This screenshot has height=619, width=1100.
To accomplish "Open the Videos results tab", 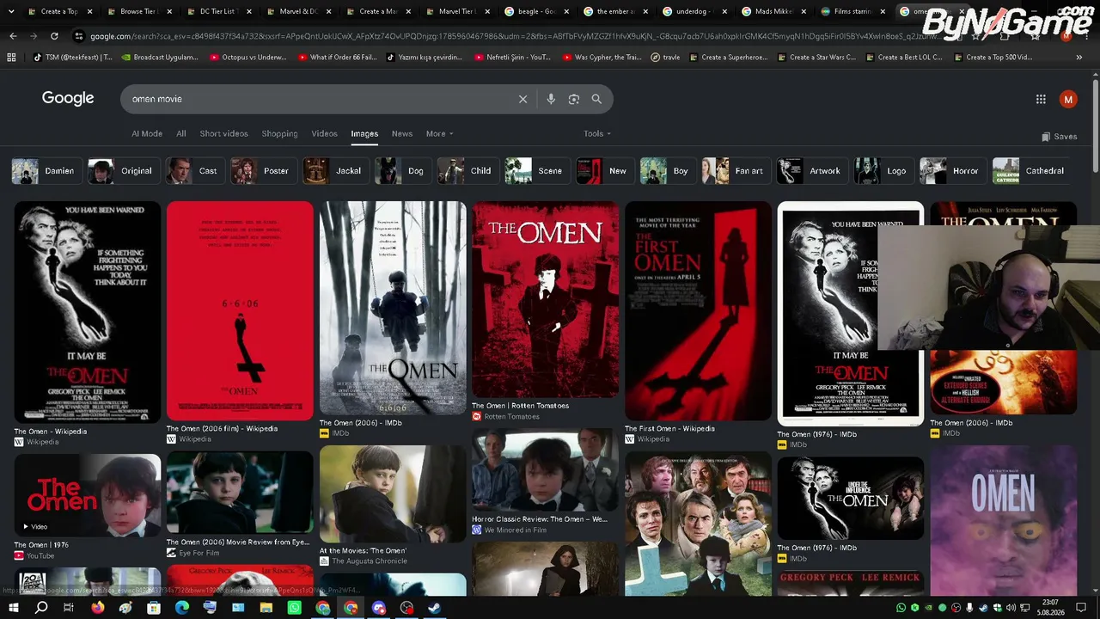I will (x=324, y=133).
